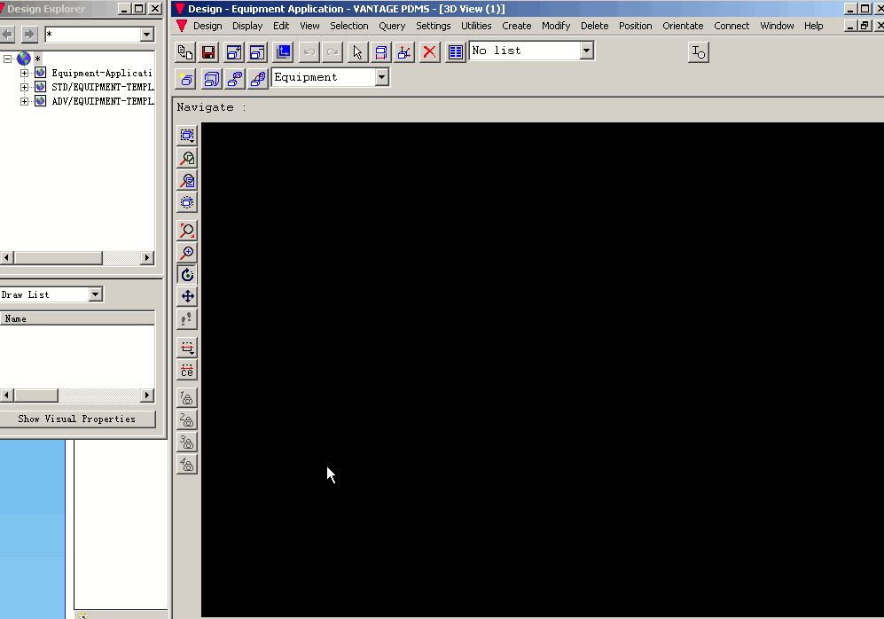This screenshot has height=619, width=884.
Task: Click the CE center on element icon
Action: click(x=187, y=371)
